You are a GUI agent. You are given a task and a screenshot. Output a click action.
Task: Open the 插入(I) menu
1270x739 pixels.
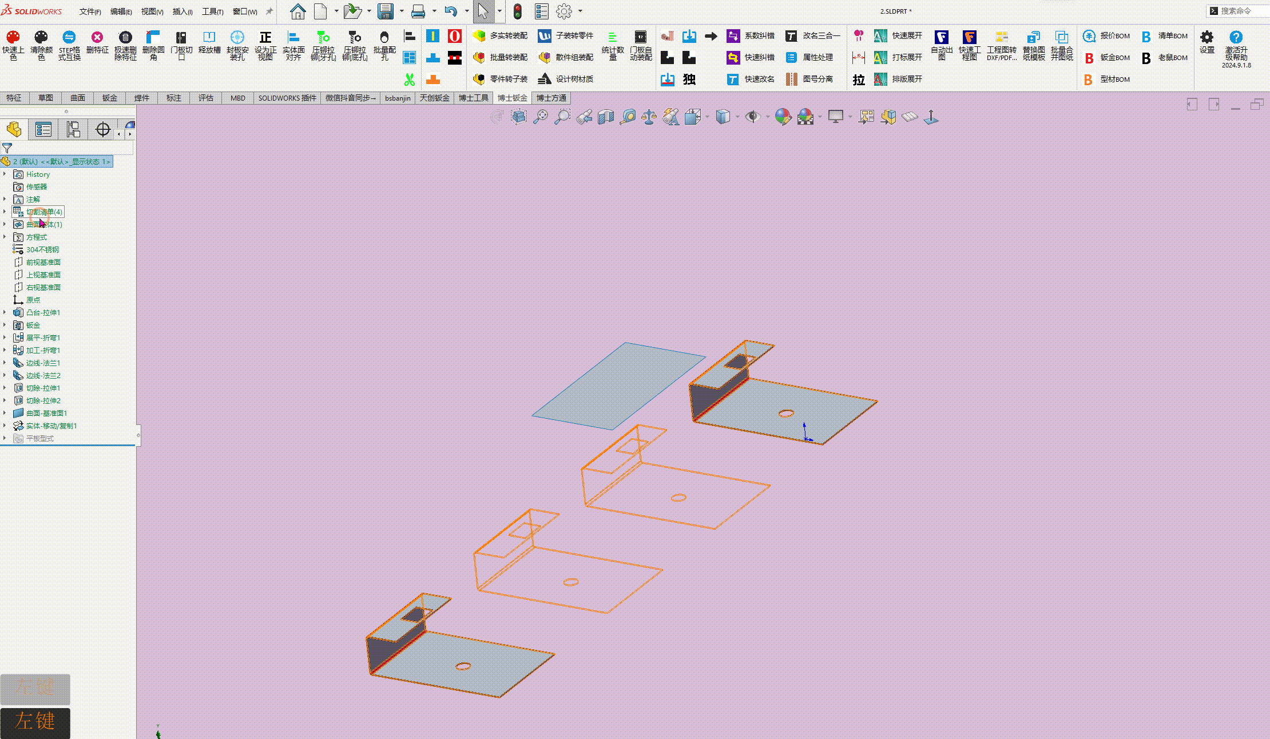pos(182,11)
